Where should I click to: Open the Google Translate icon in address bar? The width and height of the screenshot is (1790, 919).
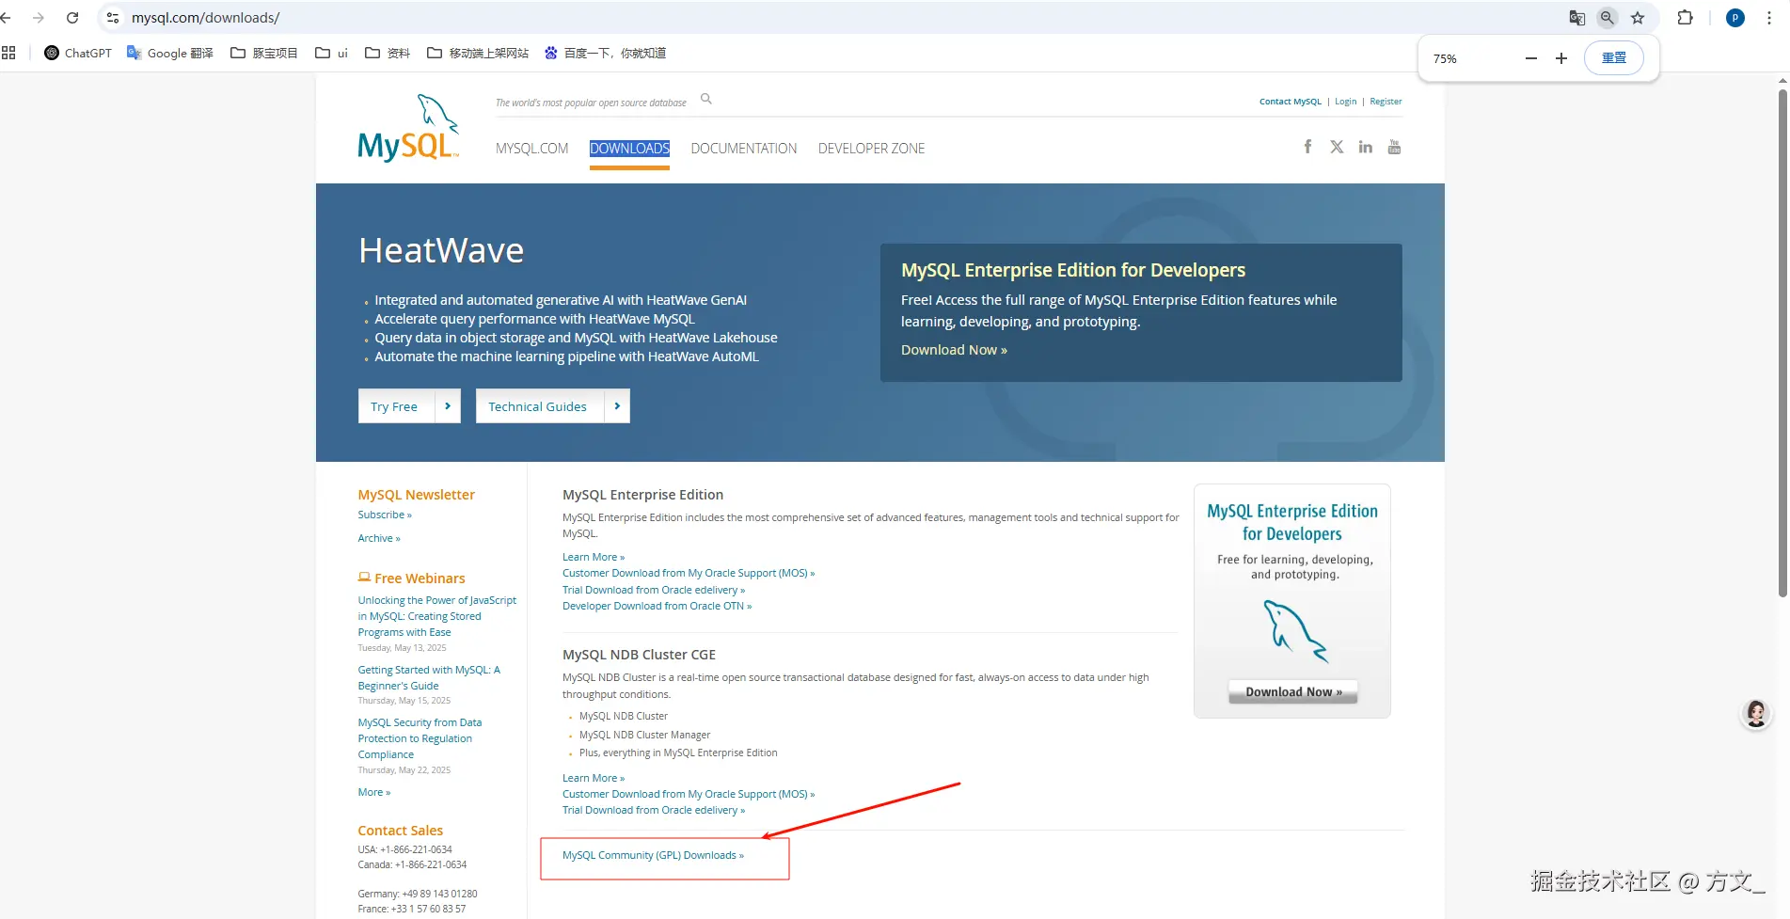click(x=1577, y=18)
